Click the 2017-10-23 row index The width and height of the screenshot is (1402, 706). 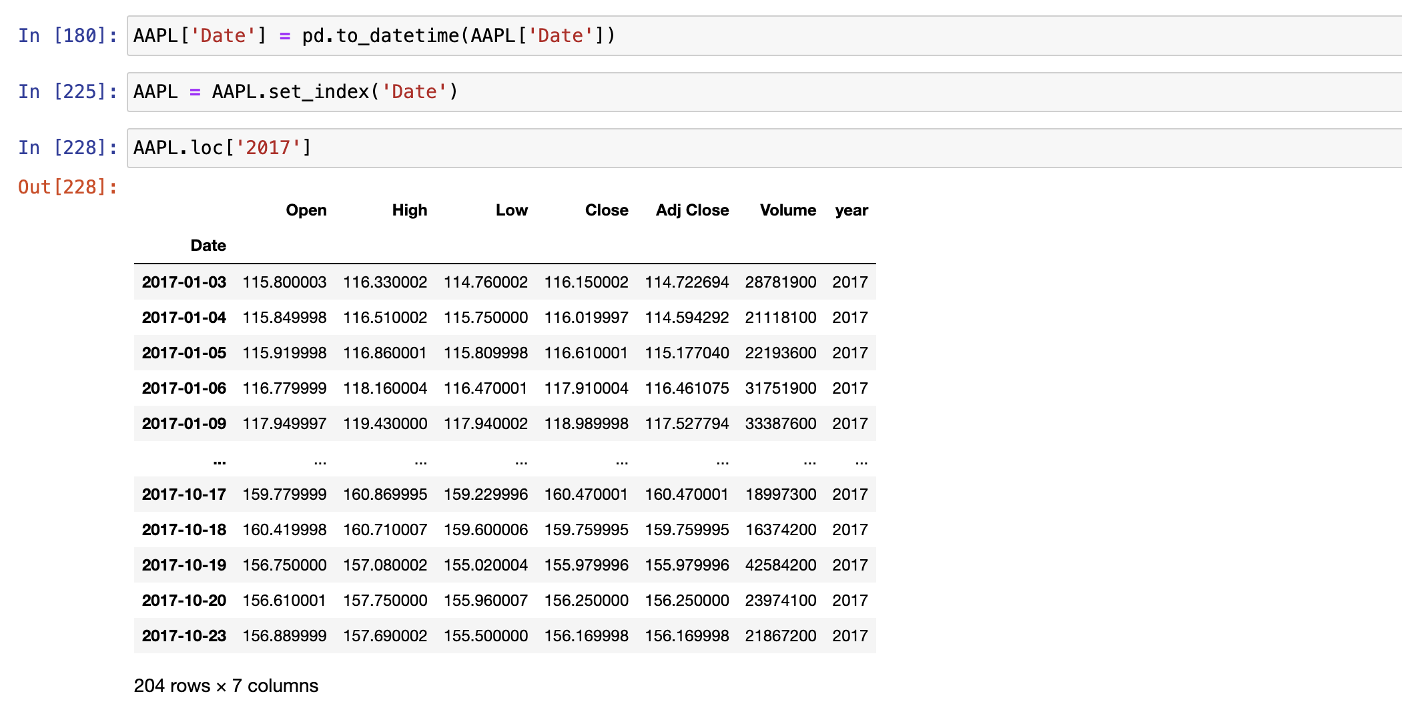(x=184, y=636)
